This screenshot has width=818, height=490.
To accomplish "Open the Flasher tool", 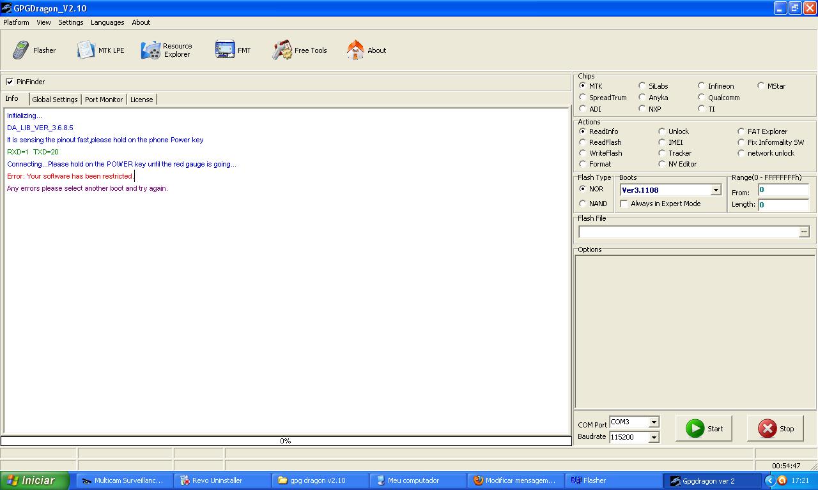I will 35,50.
